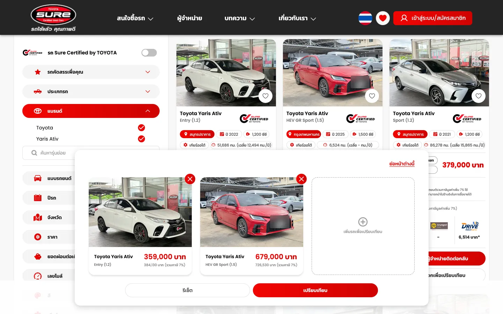Image resolution: width=503 pixels, height=314 pixels.
Task: Open favorites heart icon in header
Action: point(383,18)
